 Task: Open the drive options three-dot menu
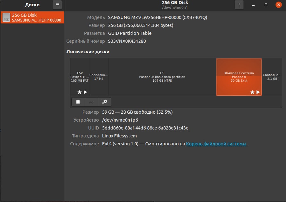[239, 5]
